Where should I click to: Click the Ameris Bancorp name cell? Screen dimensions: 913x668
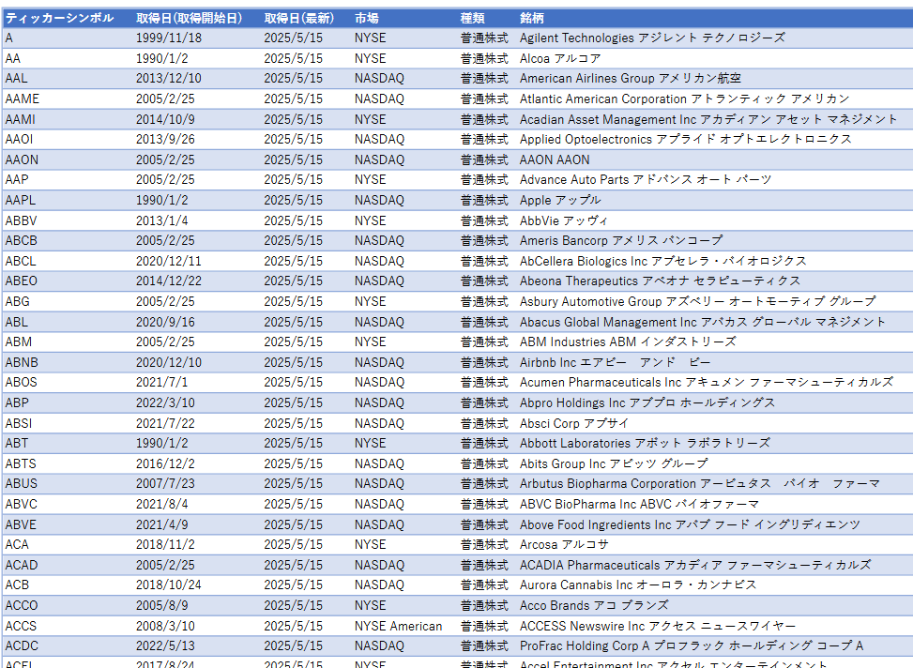(x=621, y=240)
